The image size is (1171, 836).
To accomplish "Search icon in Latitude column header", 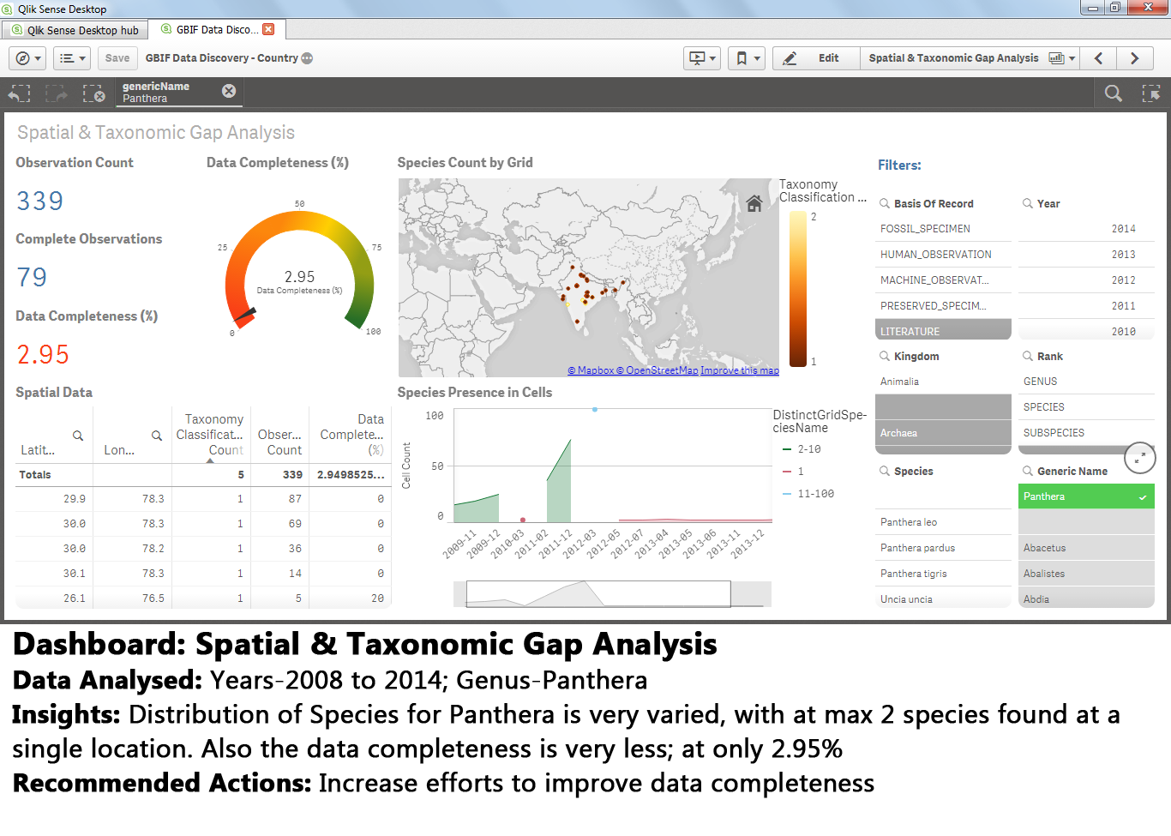I will [x=78, y=436].
